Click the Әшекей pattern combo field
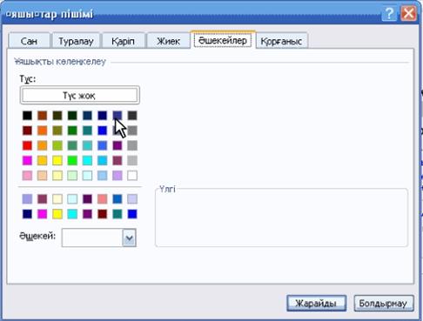 point(99,237)
